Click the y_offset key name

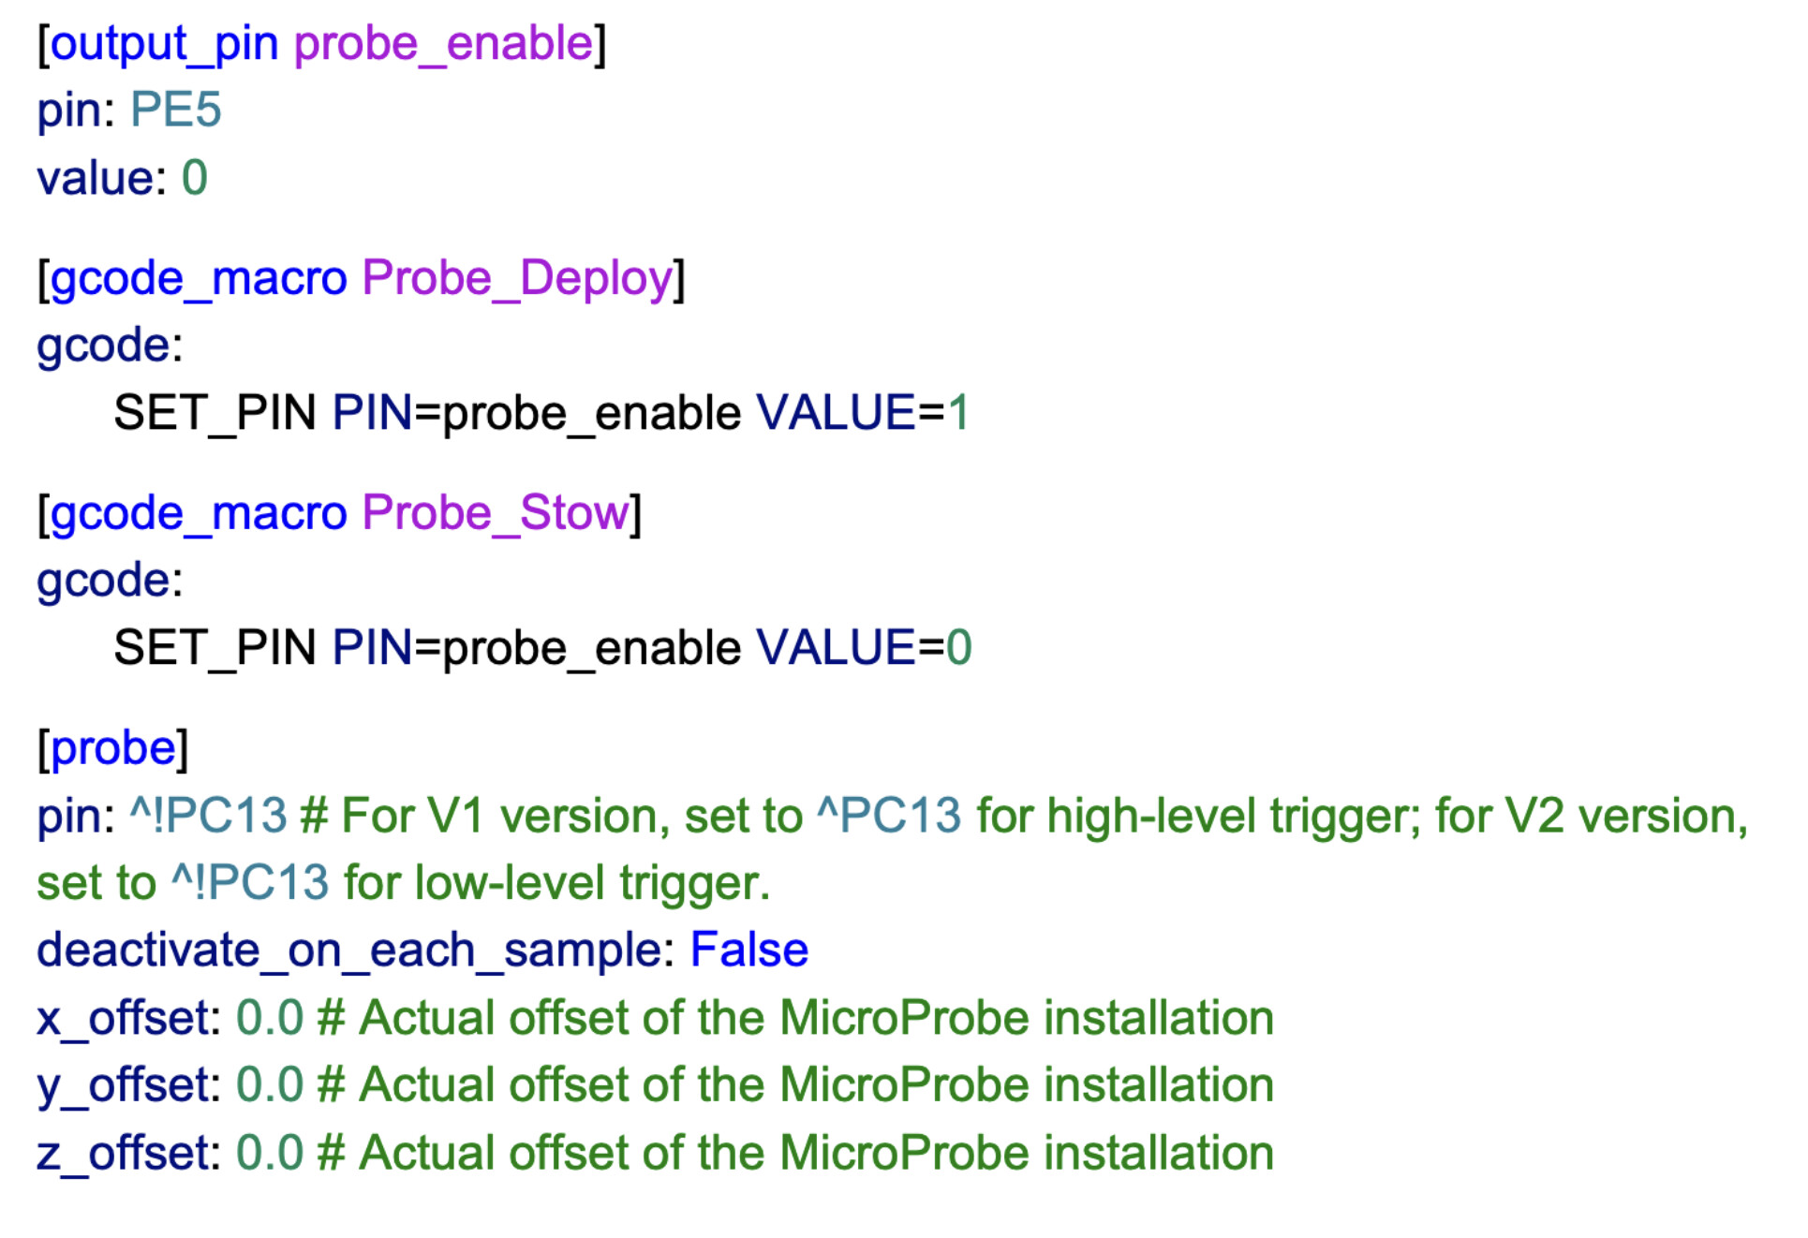[123, 1085]
